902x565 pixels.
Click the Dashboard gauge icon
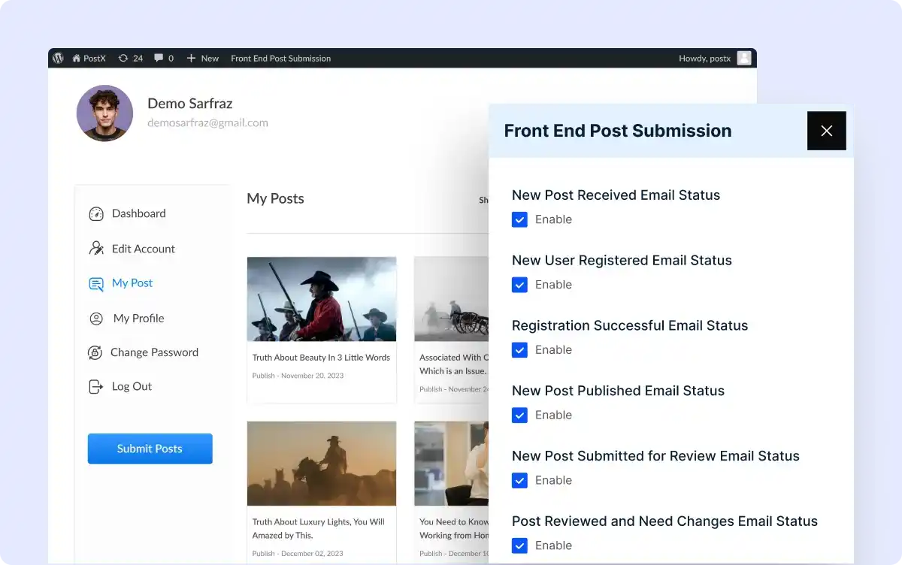pos(96,214)
